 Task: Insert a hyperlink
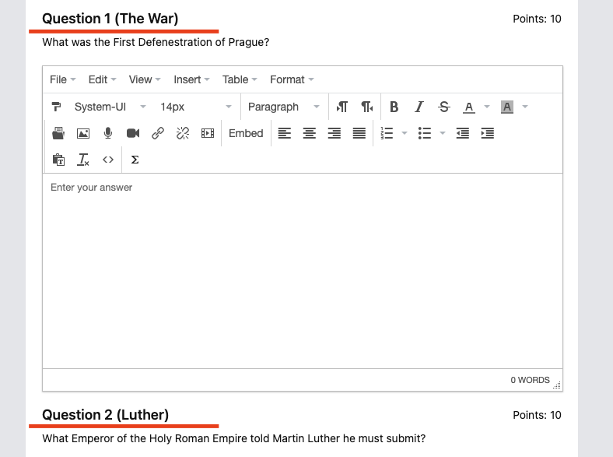[158, 133]
